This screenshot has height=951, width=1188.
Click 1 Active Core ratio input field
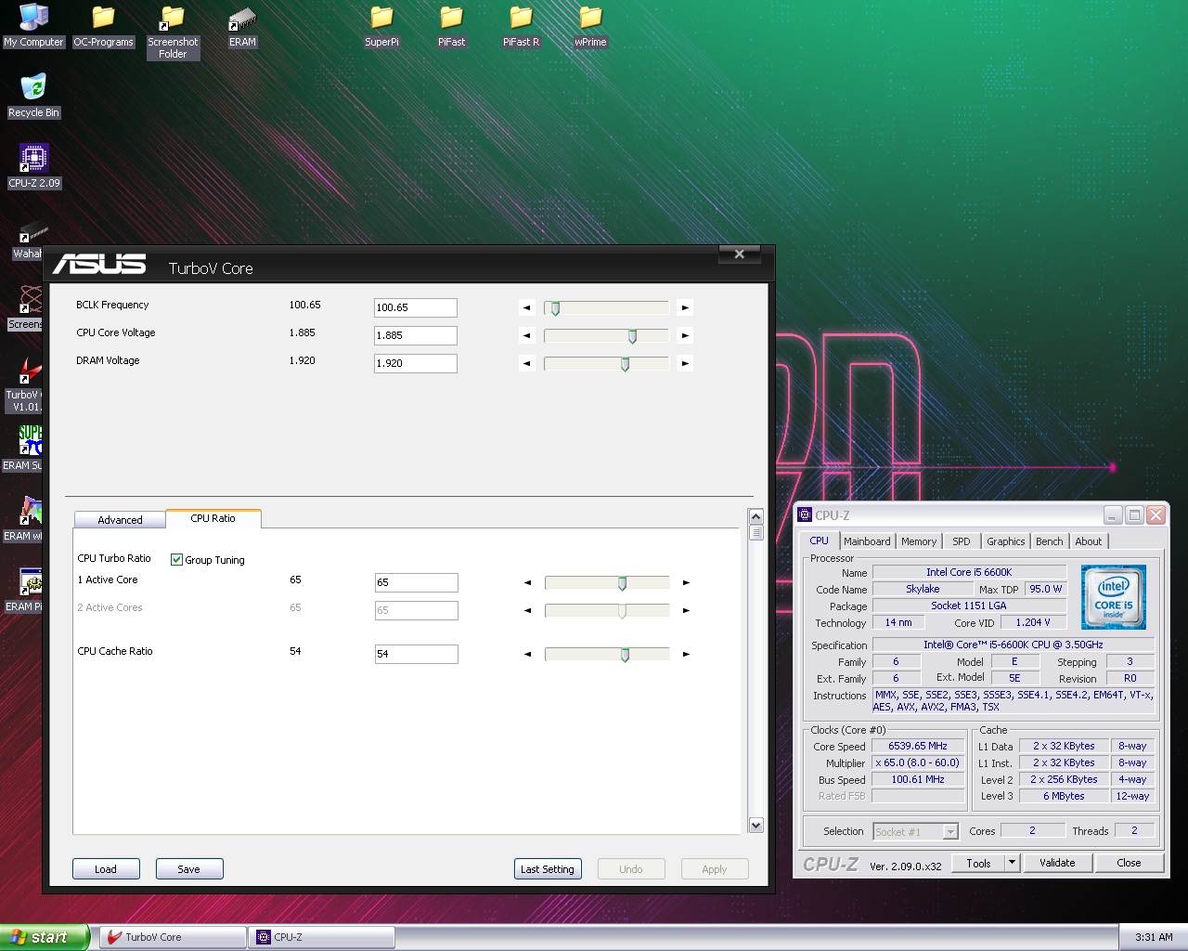click(416, 582)
